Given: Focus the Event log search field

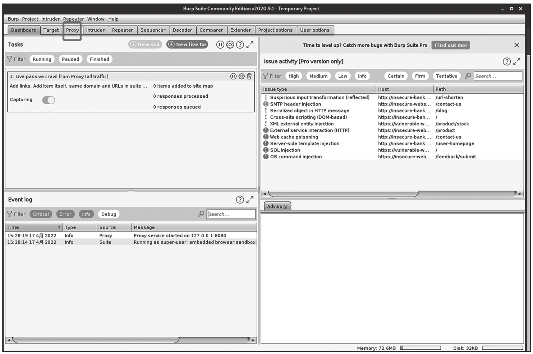Looking at the screenshot, I should [231, 214].
